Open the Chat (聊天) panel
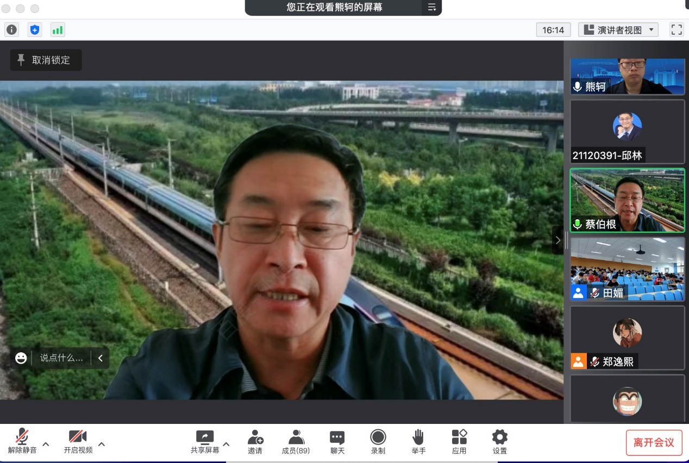This screenshot has height=463, width=689. pyautogui.click(x=337, y=442)
